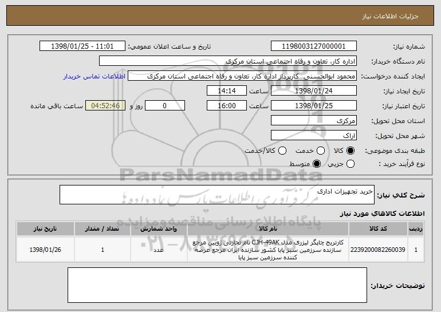This screenshot has width=441, height=312.
Task: Click the public announcement date field 11:01
Action: coord(82,46)
